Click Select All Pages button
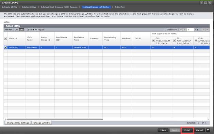214x134 pixels. (x=36, y=30)
